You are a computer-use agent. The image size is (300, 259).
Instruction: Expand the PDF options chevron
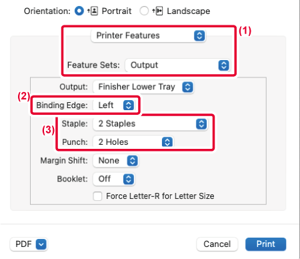[x=41, y=244]
